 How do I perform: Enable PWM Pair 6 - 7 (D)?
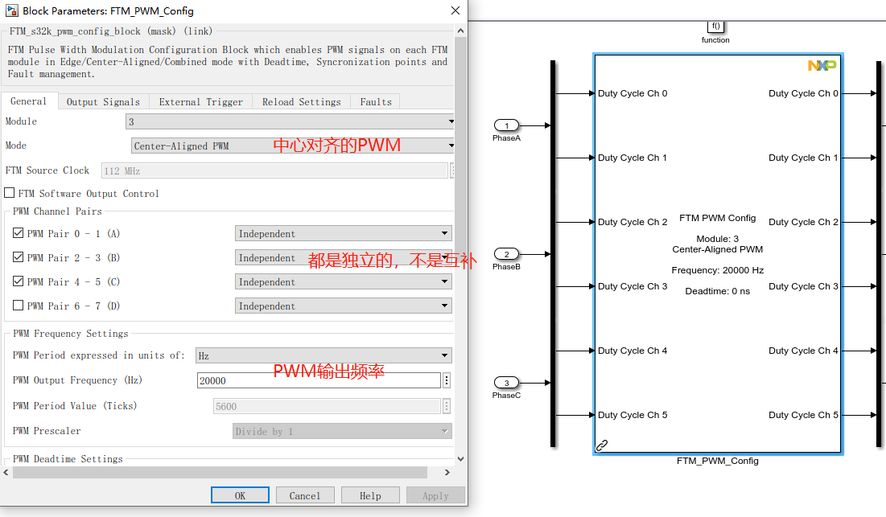(x=18, y=306)
